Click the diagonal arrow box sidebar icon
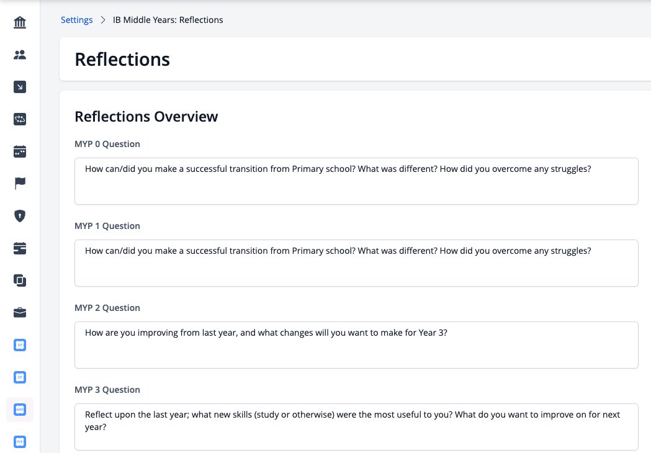Screen dimensions: 651x453 (x=19, y=87)
